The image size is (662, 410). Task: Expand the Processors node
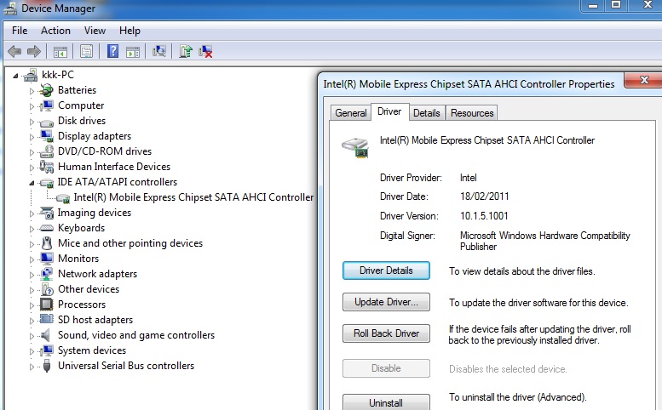point(32,305)
